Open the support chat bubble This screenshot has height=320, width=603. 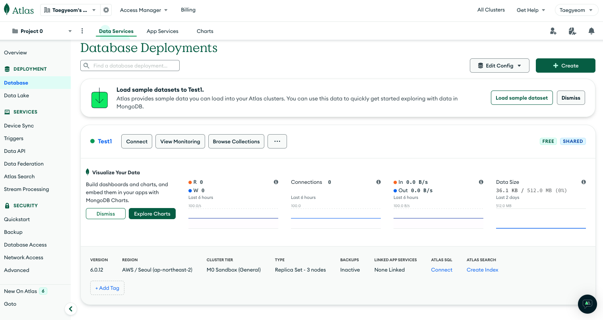587,304
